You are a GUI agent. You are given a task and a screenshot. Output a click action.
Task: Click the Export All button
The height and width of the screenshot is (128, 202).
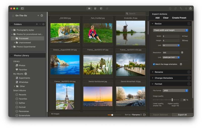click(182, 115)
